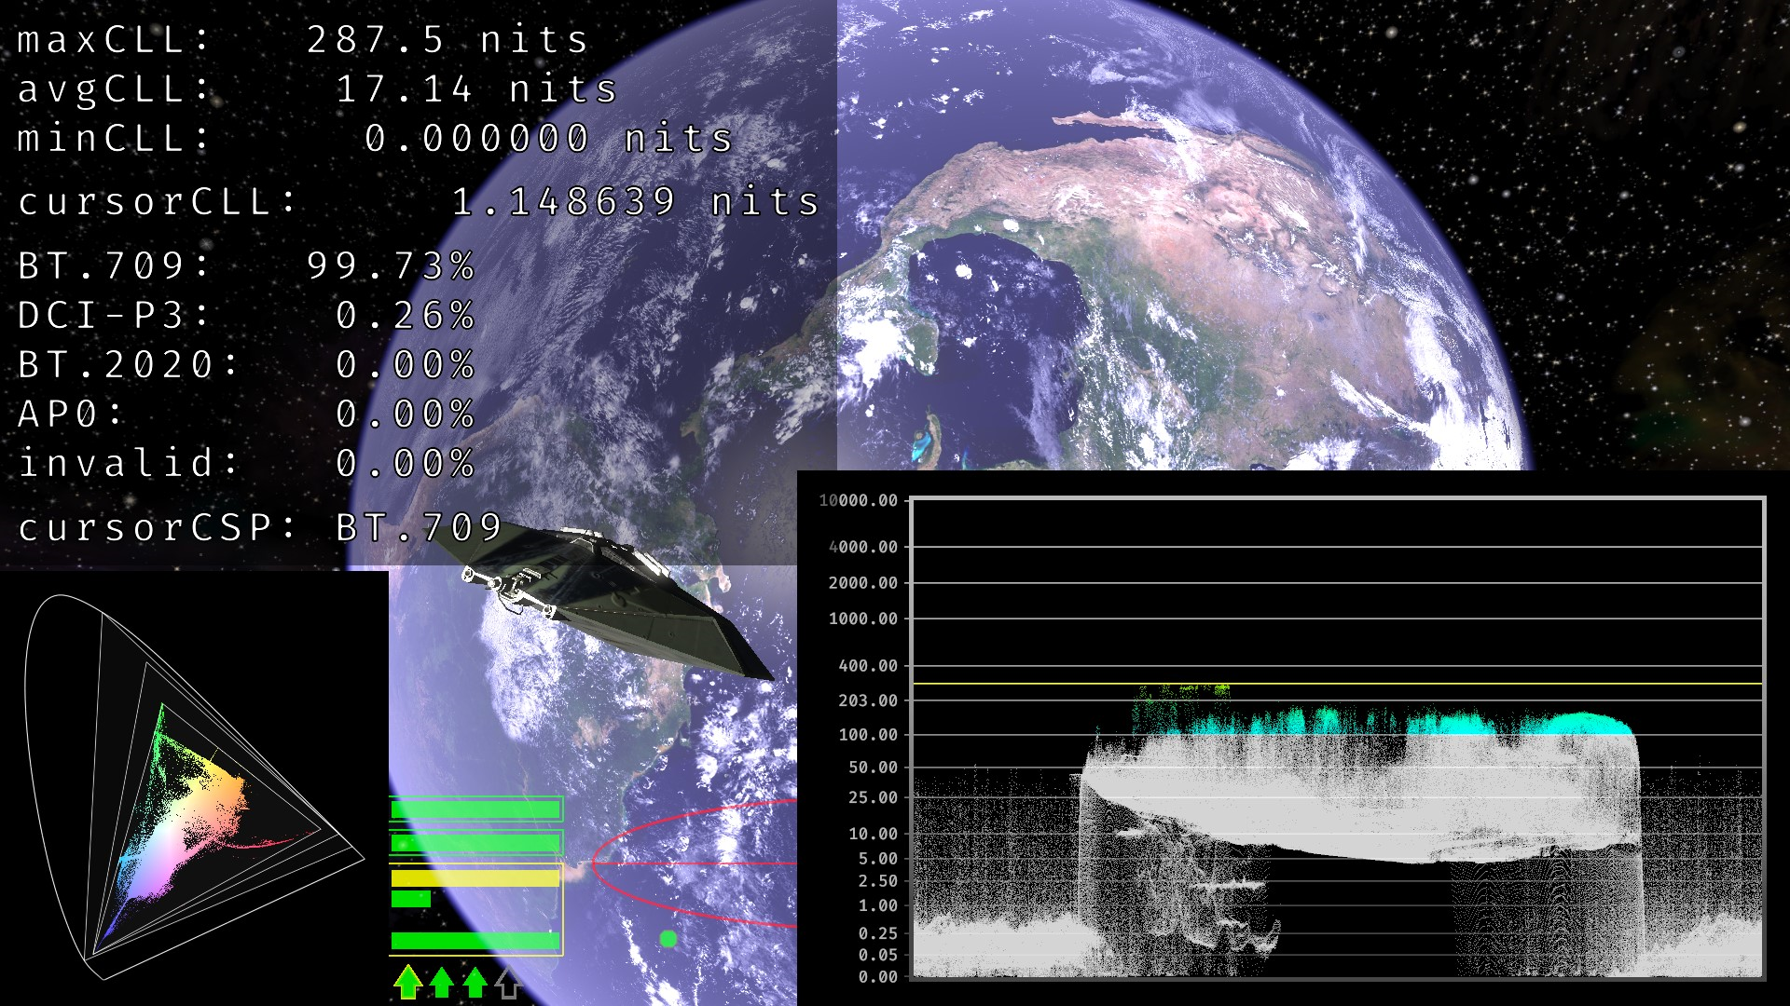Click the yellow-outlined green arrow indicator
1790x1006 pixels.
coord(407,982)
